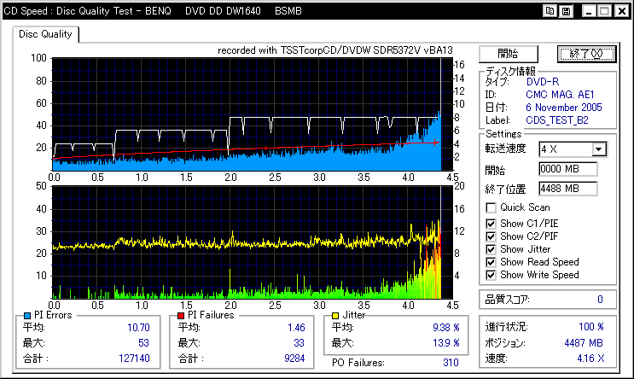This screenshot has width=634, height=379.
Task: Maximize the CD Speed window
Action: click(x=604, y=11)
